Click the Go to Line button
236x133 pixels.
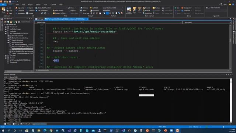point(85,13)
